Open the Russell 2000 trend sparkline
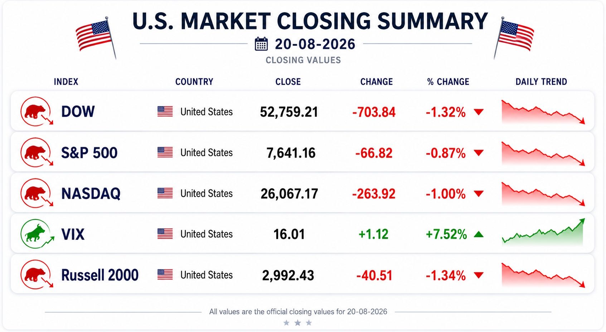The image size is (606, 332). pyautogui.click(x=543, y=275)
